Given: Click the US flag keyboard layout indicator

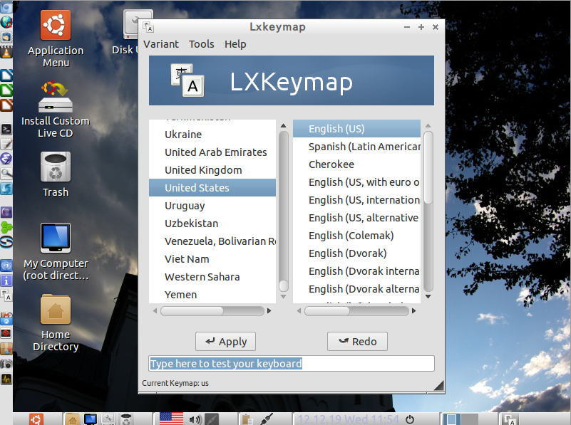Looking at the screenshot, I should click(x=171, y=419).
